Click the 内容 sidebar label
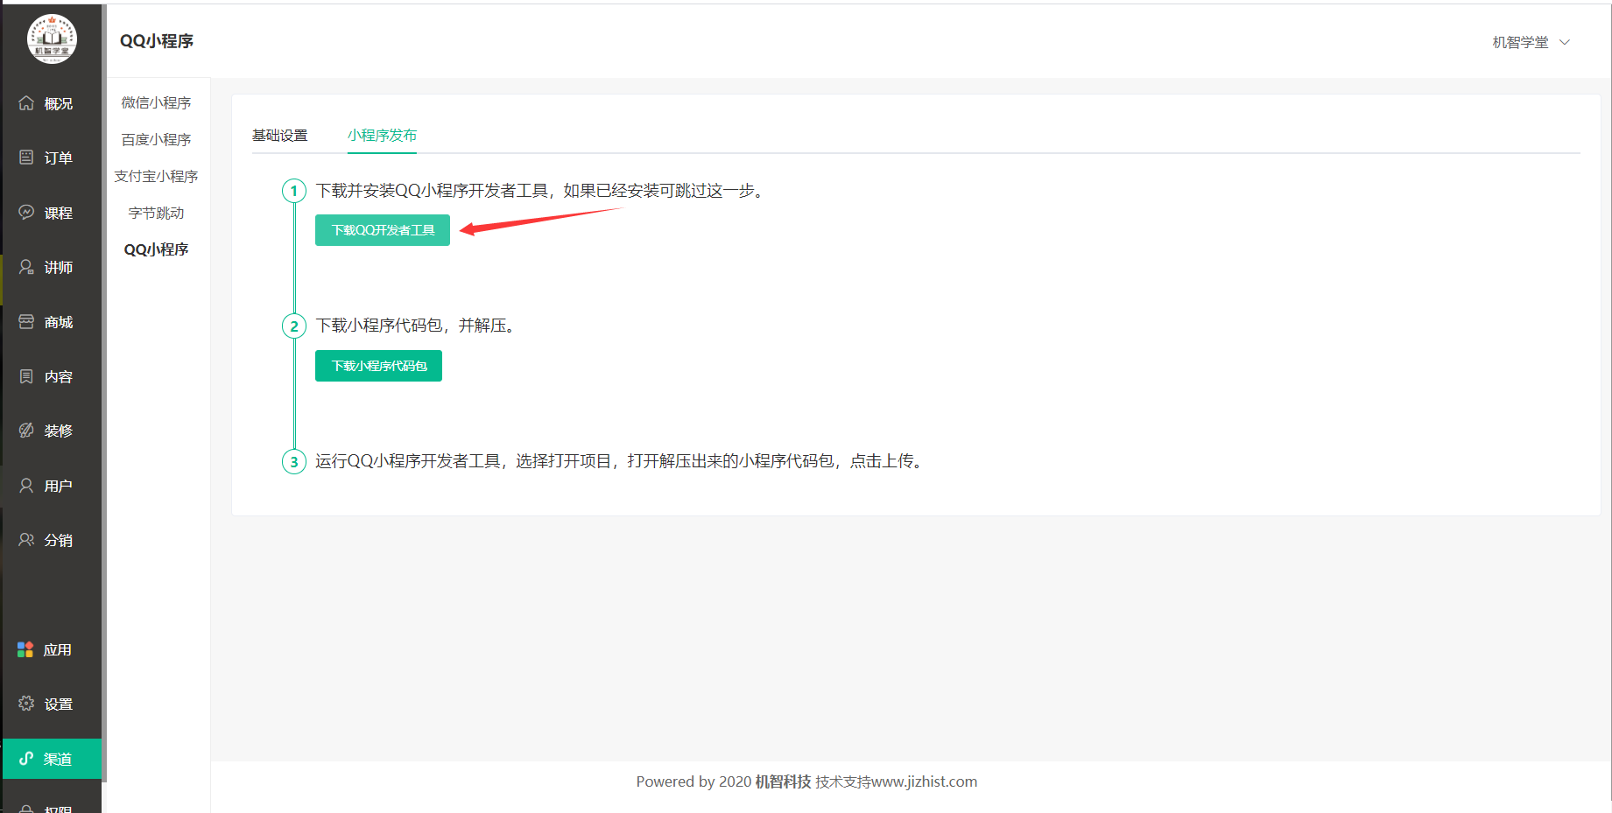The width and height of the screenshot is (1612, 813). click(x=59, y=376)
